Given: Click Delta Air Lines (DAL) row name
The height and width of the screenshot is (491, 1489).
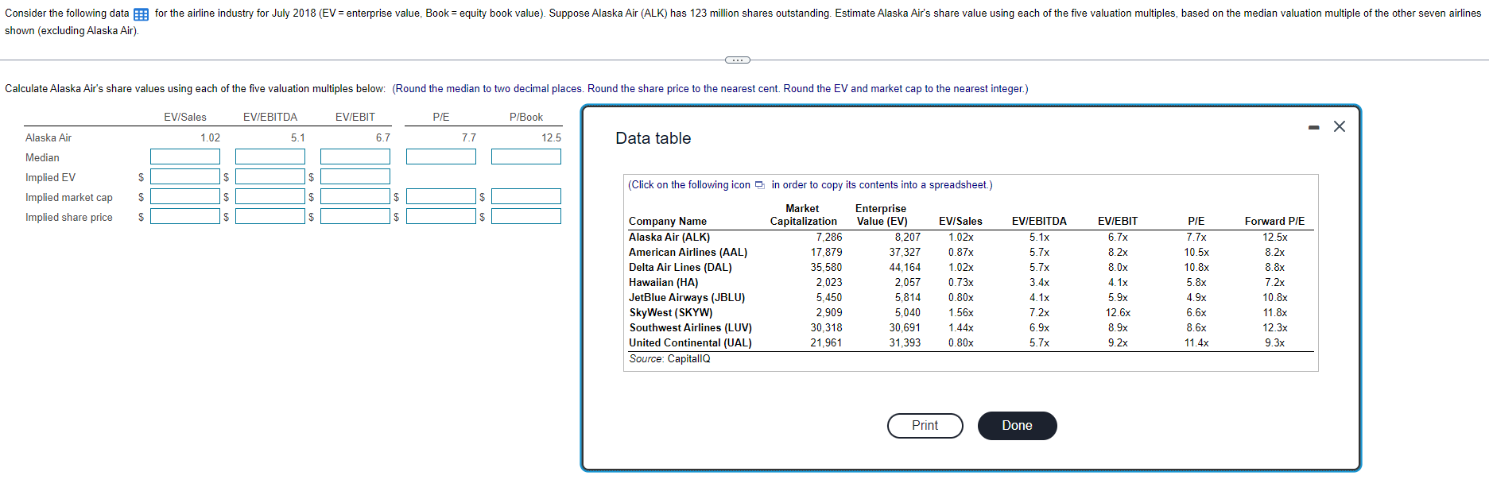Looking at the screenshot, I should [x=681, y=268].
